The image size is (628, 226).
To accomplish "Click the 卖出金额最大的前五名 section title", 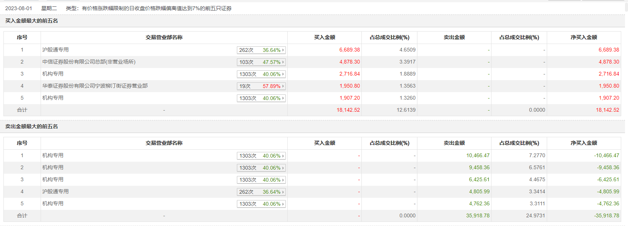I will pyautogui.click(x=32, y=126).
